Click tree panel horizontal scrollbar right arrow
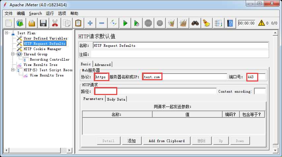Viewport: 282px width, 157px height. [x=69, y=150]
